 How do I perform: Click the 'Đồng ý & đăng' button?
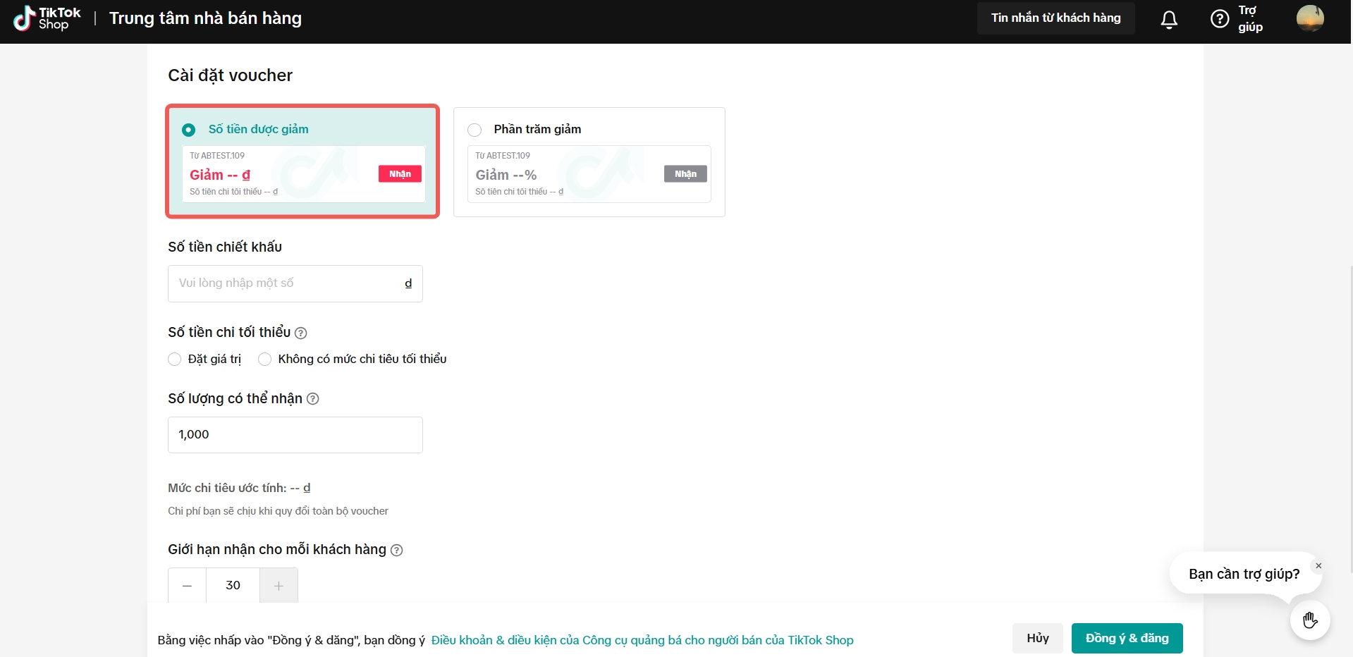[1127, 639]
